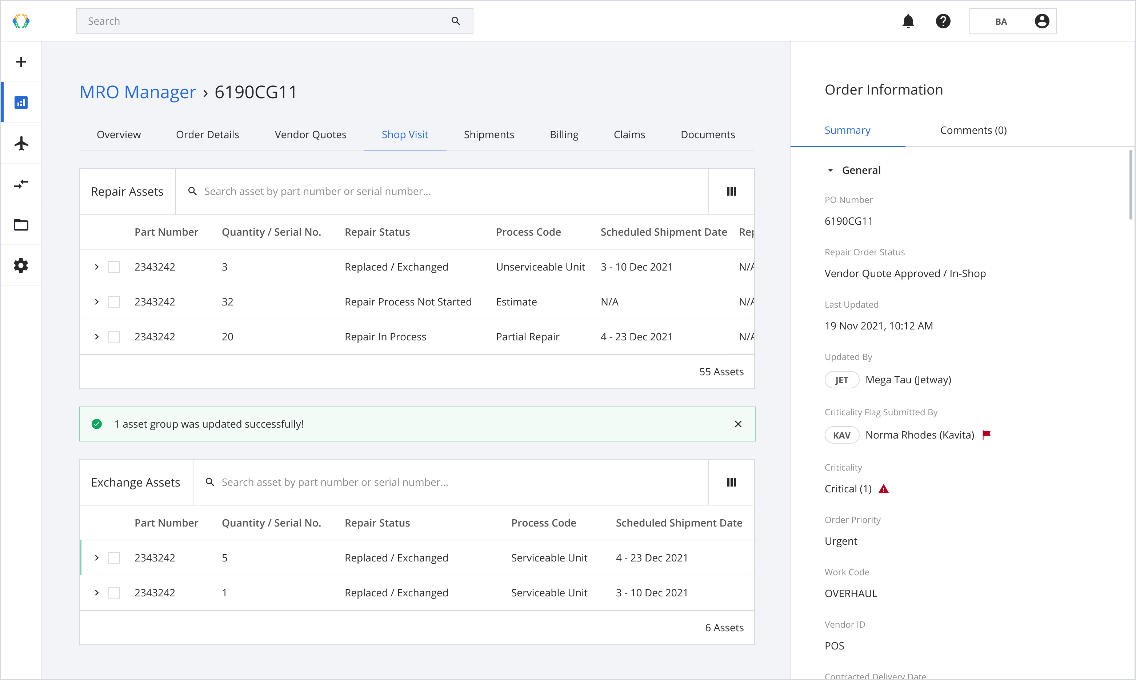
Task: Click Repair Assets Process Code column header
Action: pyautogui.click(x=528, y=232)
